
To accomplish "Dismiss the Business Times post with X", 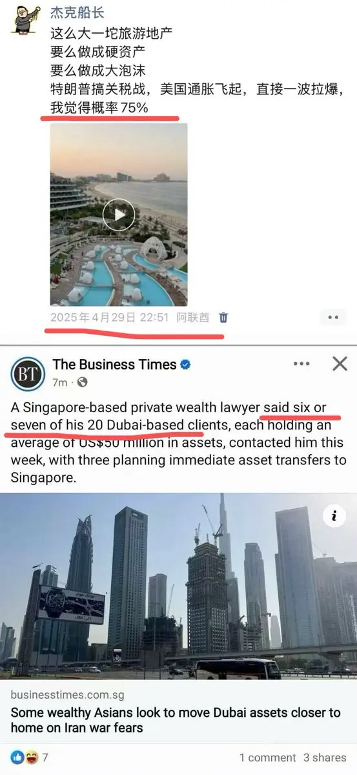I will [x=340, y=364].
